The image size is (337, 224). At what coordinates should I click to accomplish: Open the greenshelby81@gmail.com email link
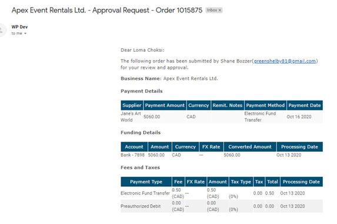(x=285, y=61)
